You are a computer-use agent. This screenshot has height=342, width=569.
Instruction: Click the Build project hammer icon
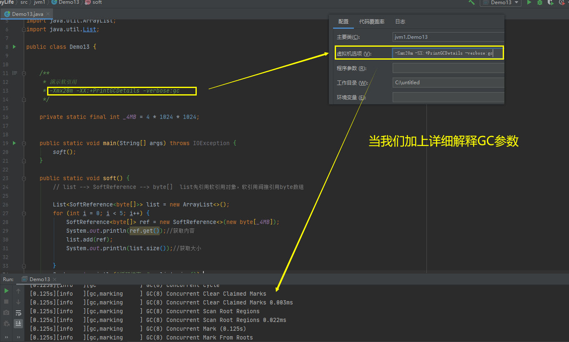click(x=471, y=3)
